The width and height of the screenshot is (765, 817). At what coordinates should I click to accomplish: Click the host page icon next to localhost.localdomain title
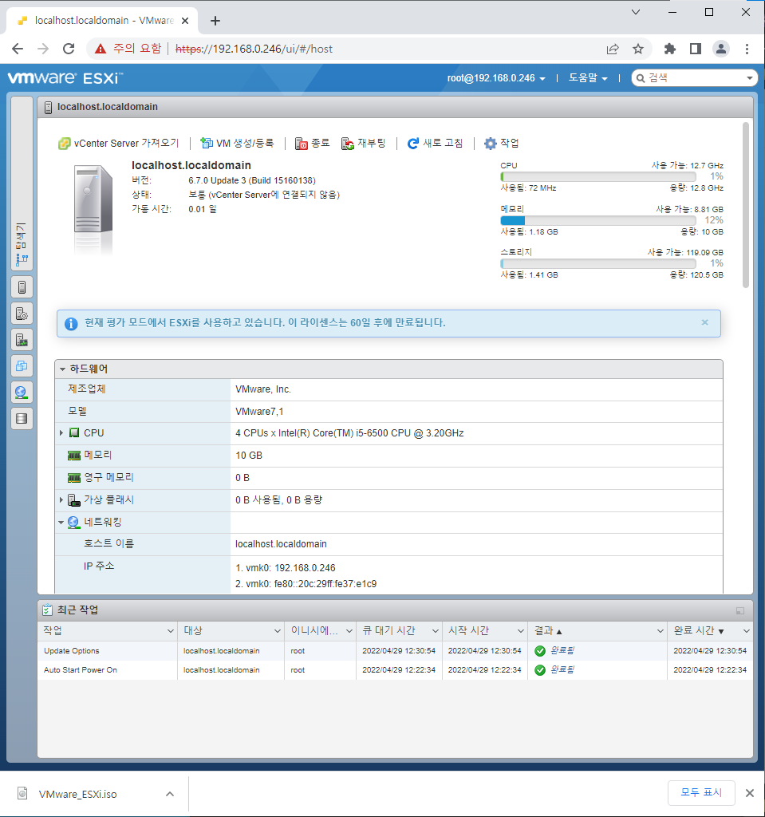click(48, 108)
